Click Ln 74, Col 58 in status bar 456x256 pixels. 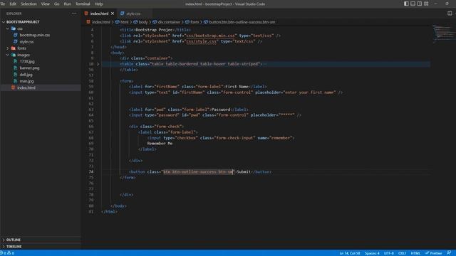pyautogui.click(x=350, y=253)
